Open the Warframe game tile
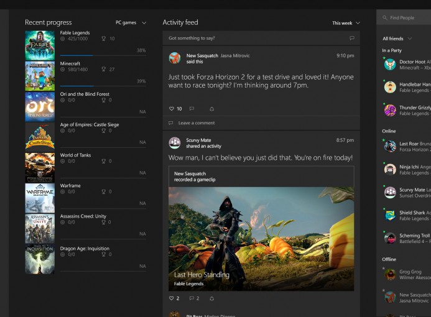 click(x=40, y=198)
